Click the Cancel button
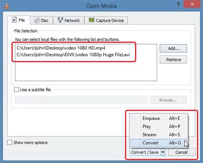Viewport: 203px width, 163px height. [x=182, y=152]
